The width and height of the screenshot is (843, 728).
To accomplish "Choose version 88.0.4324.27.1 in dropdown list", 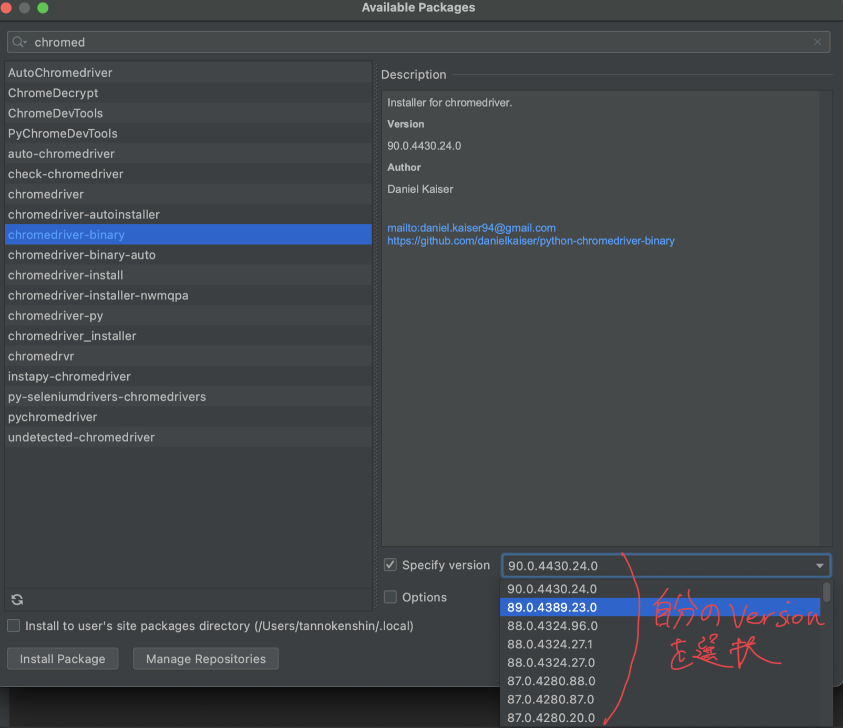I will tap(660, 644).
